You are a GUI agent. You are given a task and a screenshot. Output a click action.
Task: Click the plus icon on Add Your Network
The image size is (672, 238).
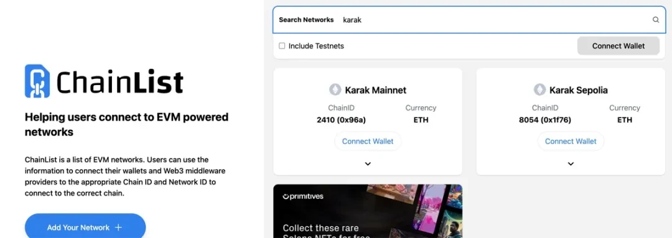click(119, 227)
